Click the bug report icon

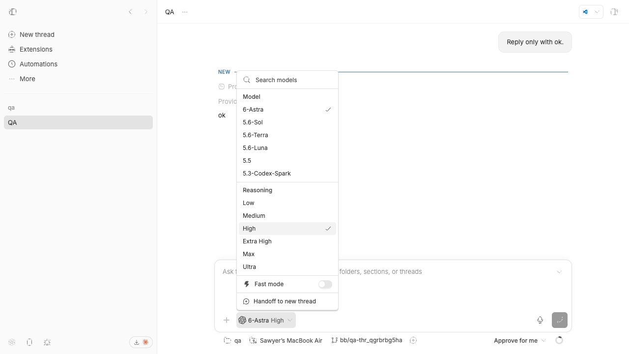47,342
